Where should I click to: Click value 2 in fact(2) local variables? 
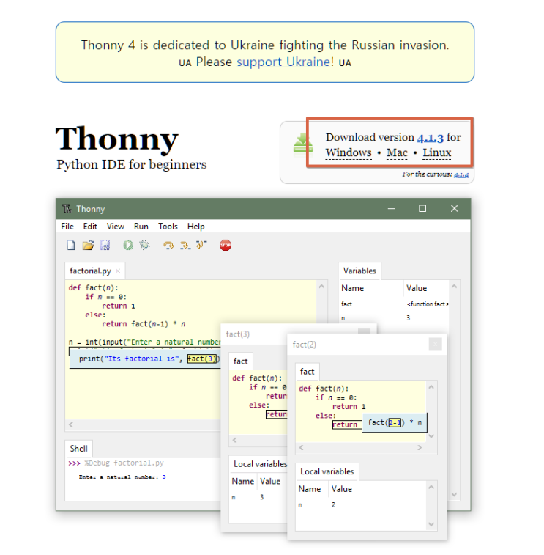click(x=333, y=504)
